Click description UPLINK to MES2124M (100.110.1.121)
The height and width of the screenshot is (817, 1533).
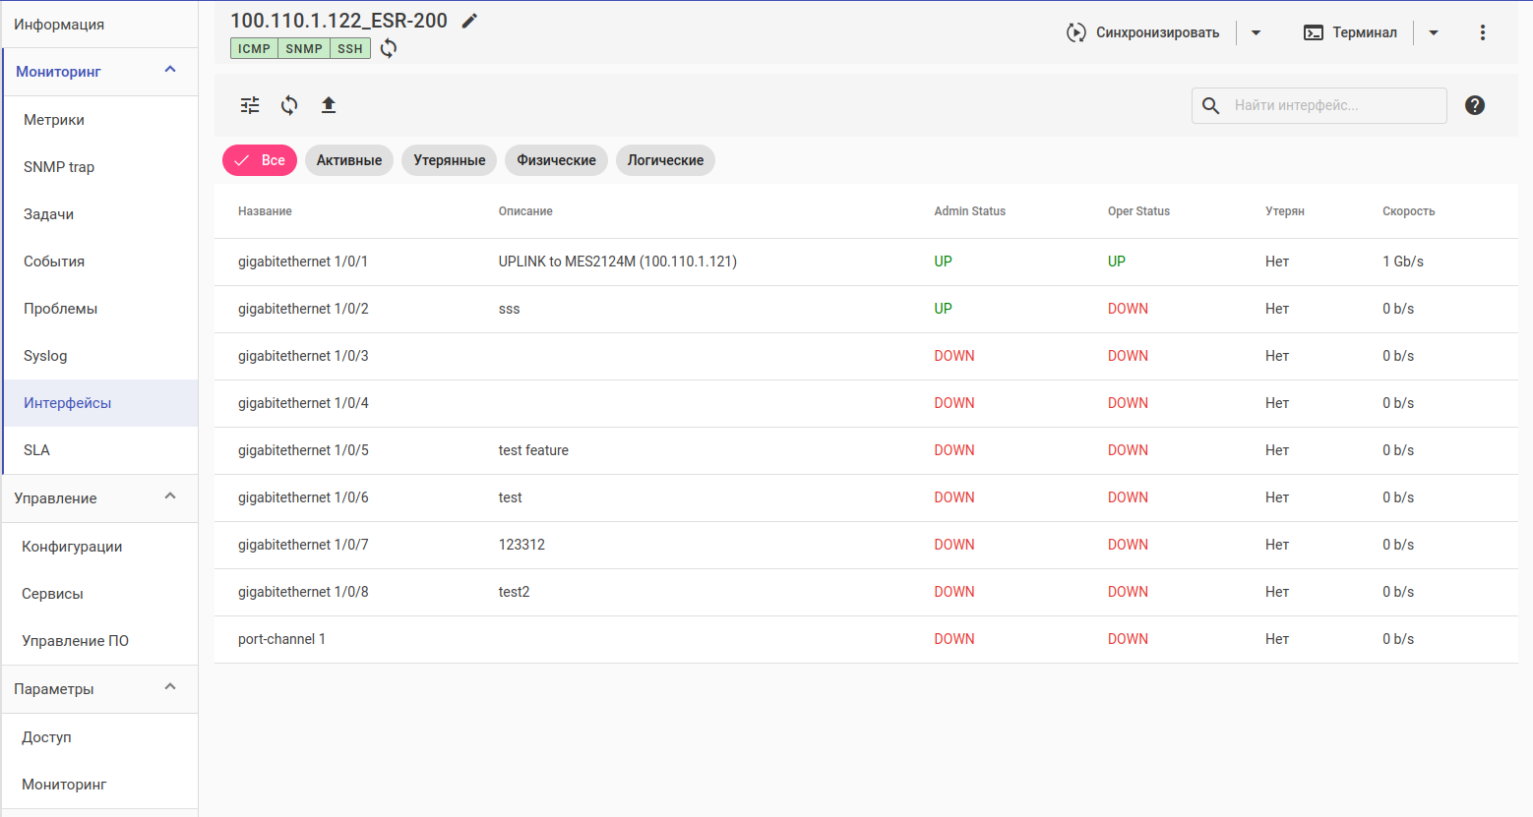[x=618, y=262]
